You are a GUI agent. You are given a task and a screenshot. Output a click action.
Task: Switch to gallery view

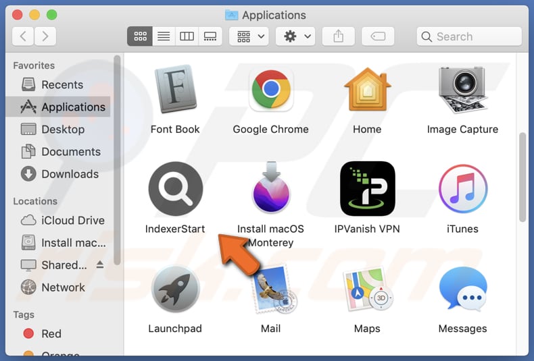click(x=210, y=36)
